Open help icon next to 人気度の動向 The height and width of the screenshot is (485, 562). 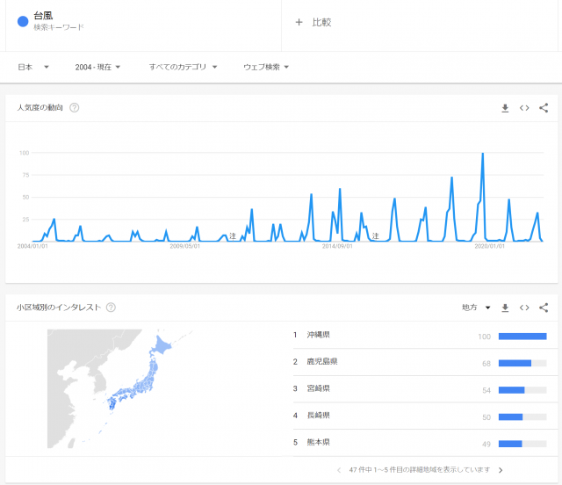pos(75,108)
